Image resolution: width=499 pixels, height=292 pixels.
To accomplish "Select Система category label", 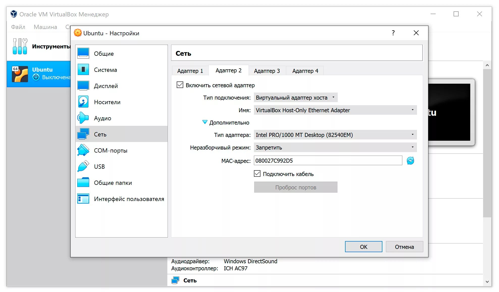I will click(106, 70).
